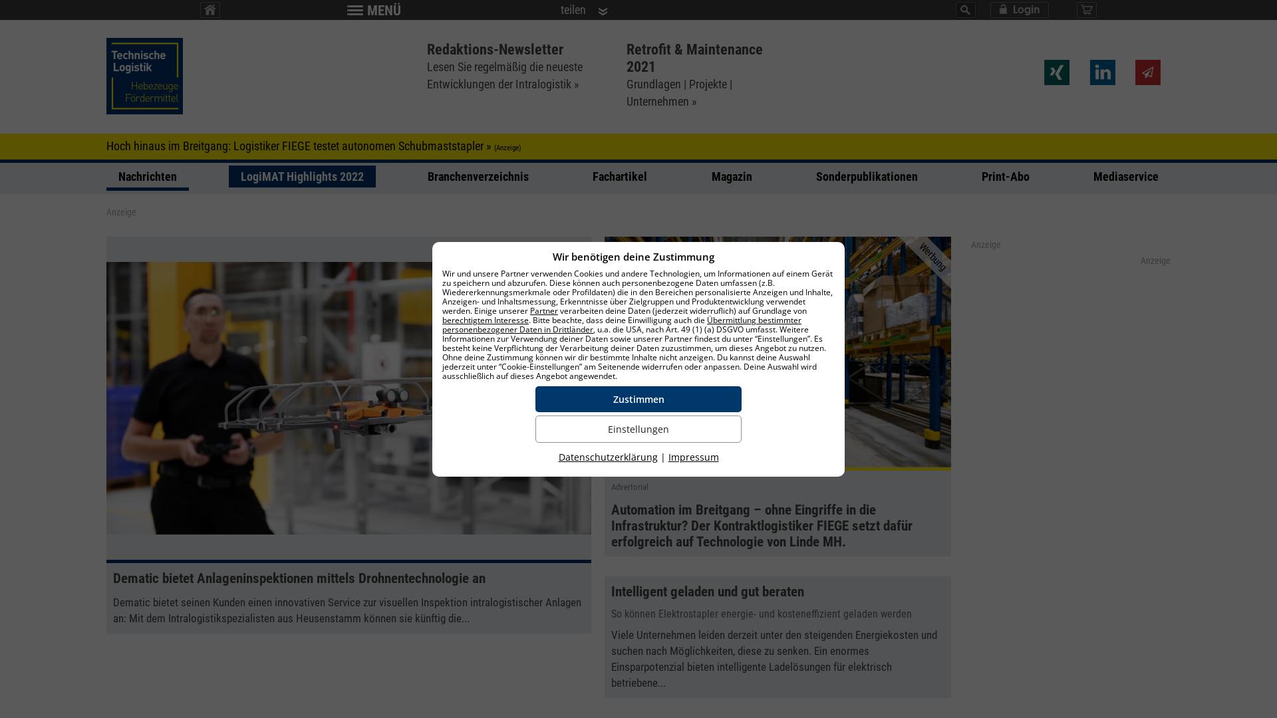1277x718 pixels.
Task: Select the Nachrichten tab
Action: (148, 177)
